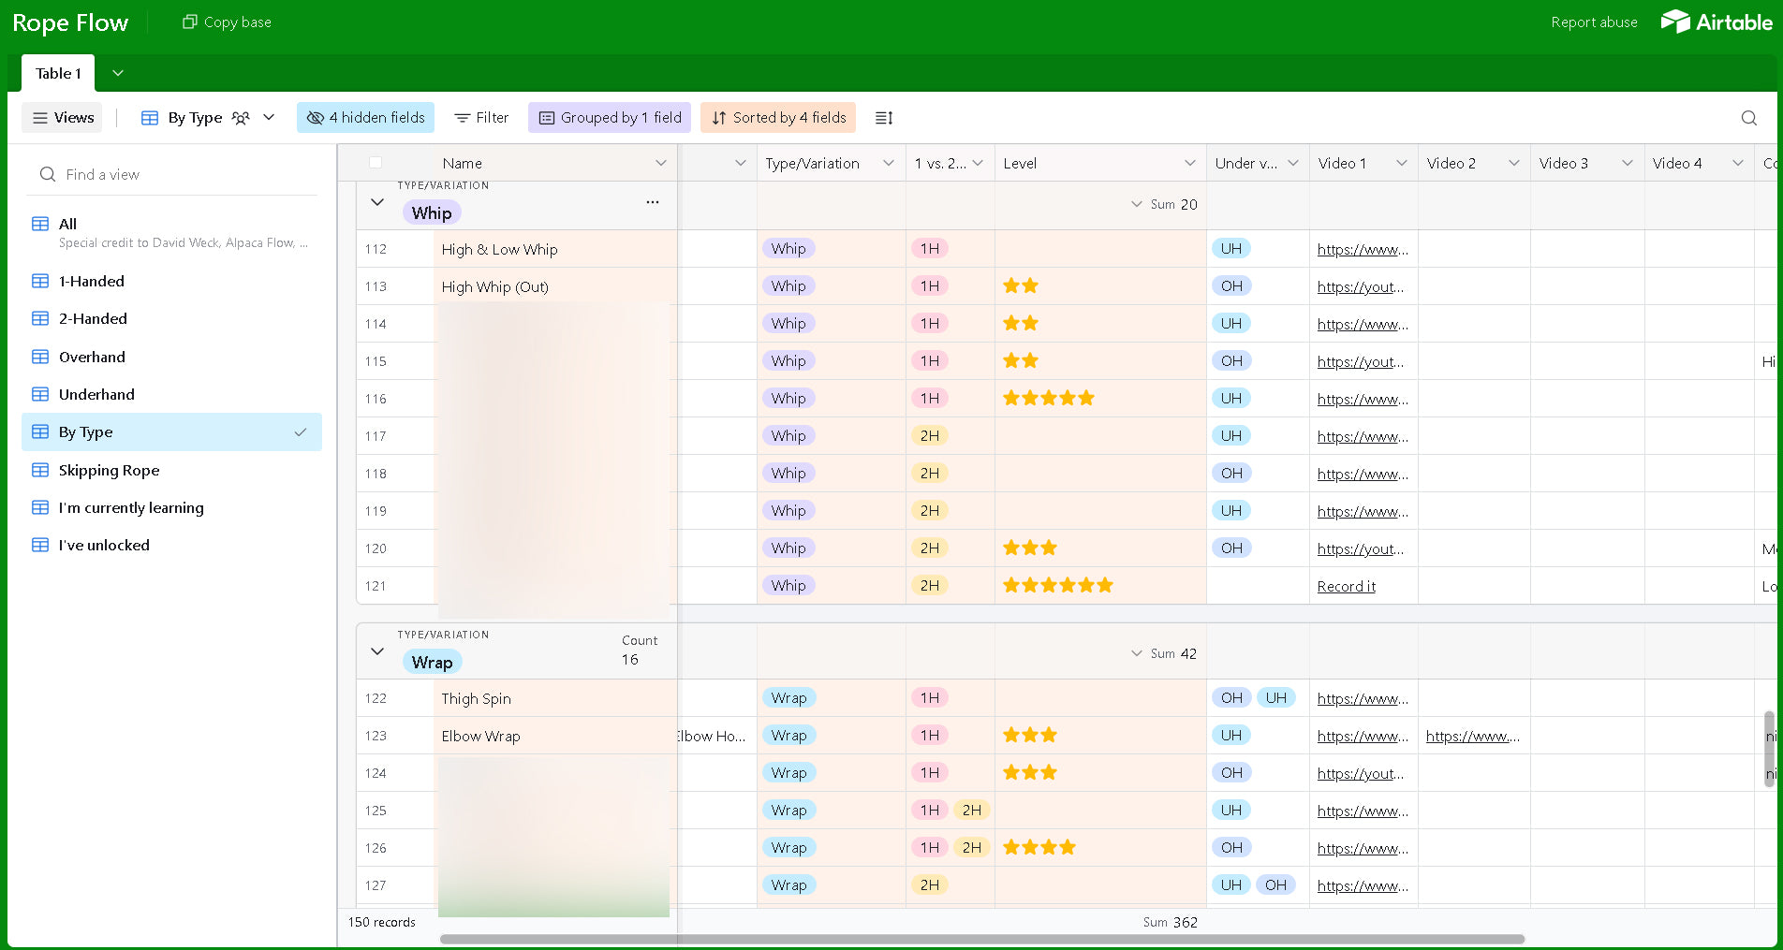Click six-star rating in row 121
This screenshot has width=1783, height=950.
tap(1058, 585)
